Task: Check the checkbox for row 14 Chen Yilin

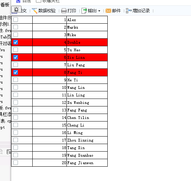Action: pos(15,118)
